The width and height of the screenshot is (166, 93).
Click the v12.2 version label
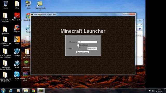tap(70, 49)
